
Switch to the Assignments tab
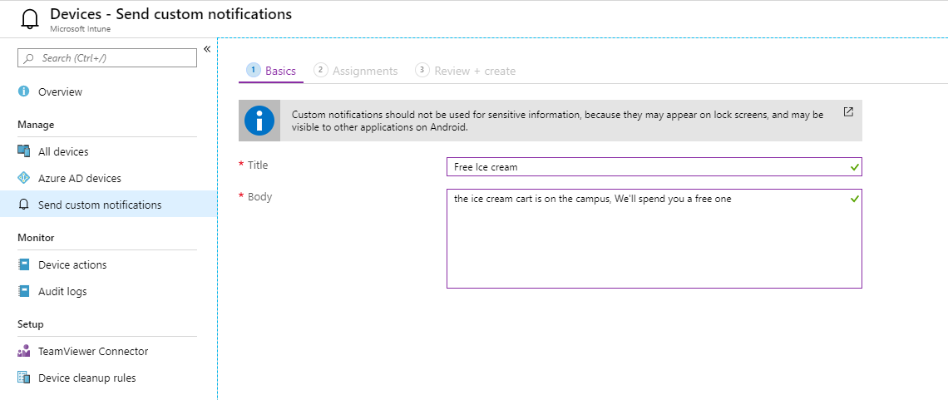[x=356, y=71]
